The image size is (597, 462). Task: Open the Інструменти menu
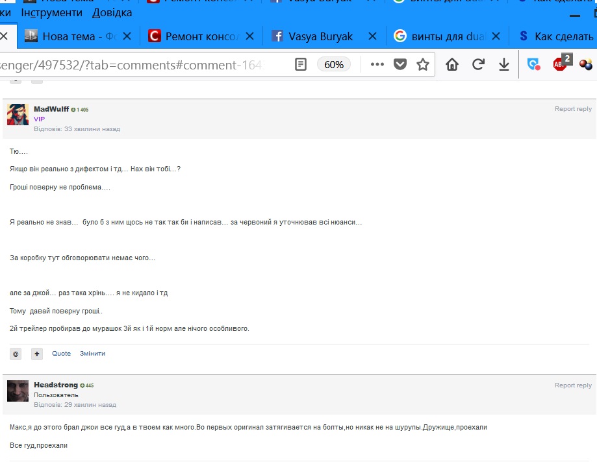click(52, 12)
